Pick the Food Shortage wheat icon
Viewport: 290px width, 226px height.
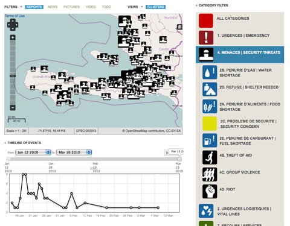[210, 106]
